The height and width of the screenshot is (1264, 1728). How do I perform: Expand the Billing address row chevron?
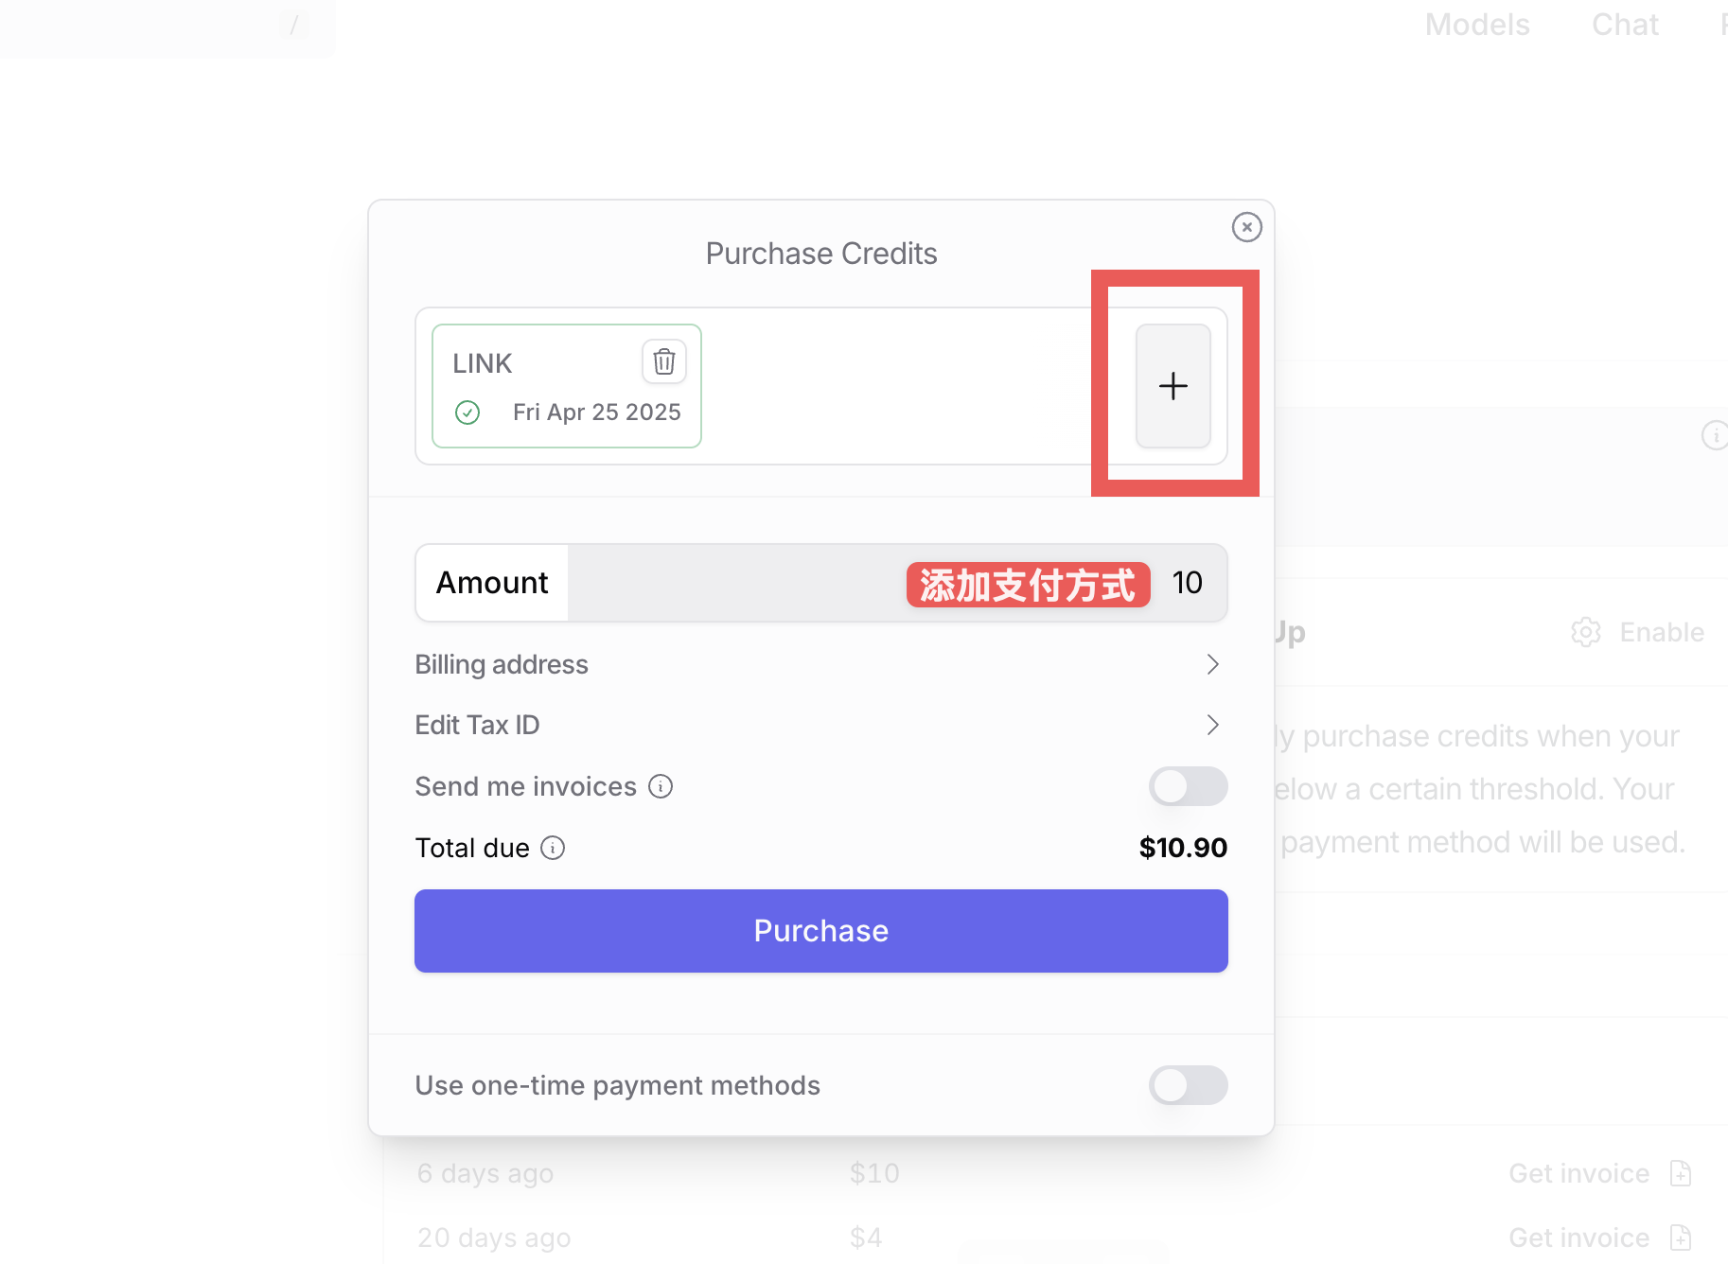pyautogui.click(x=1213, y=664)
